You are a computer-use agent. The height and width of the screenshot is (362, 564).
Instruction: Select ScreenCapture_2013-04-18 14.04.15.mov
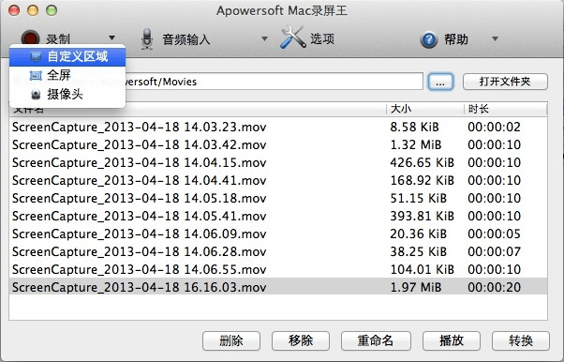140,162
